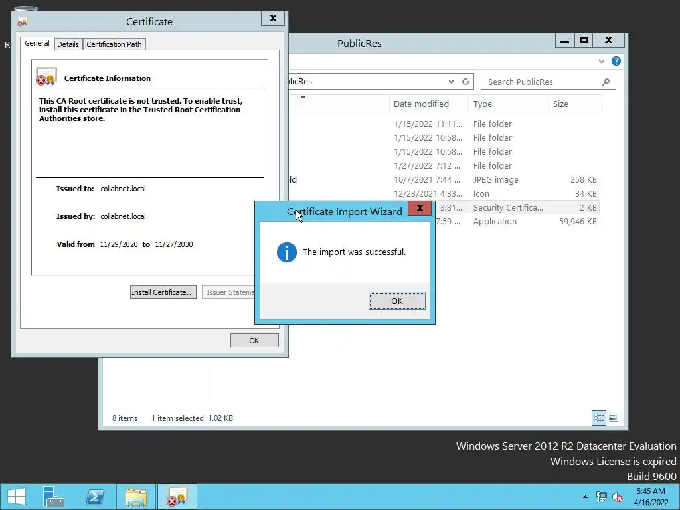680x510 pixels.
Task: Close the Certificate window
Action: (x=273, y=18)
